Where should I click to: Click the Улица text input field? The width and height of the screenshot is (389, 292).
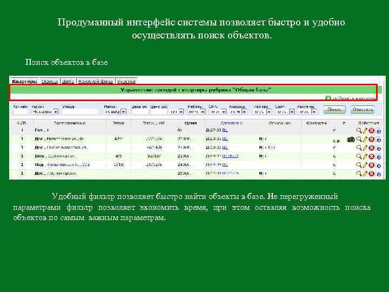pyautogui.click(x=81, y=112)
